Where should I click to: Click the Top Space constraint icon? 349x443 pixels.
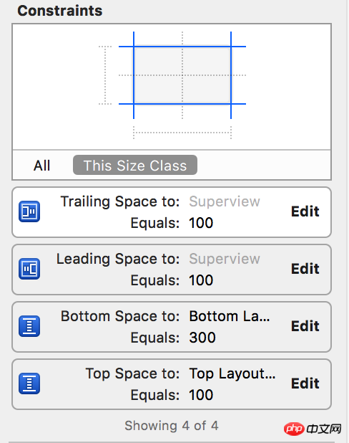[x=29, y=384]
